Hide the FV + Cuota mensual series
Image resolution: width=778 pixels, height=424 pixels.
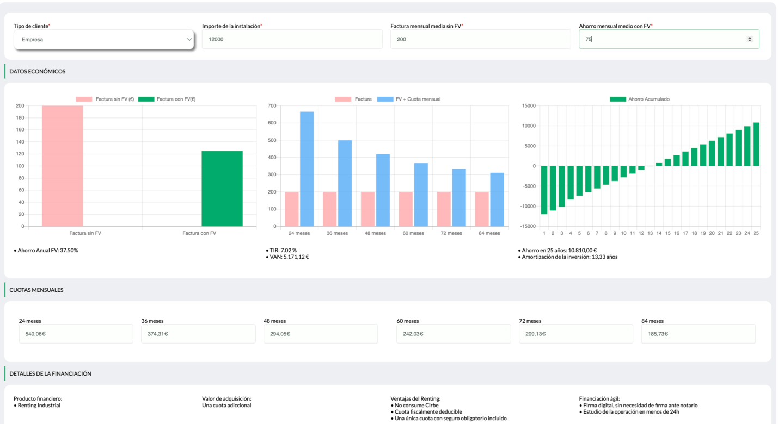coord(408,99)
